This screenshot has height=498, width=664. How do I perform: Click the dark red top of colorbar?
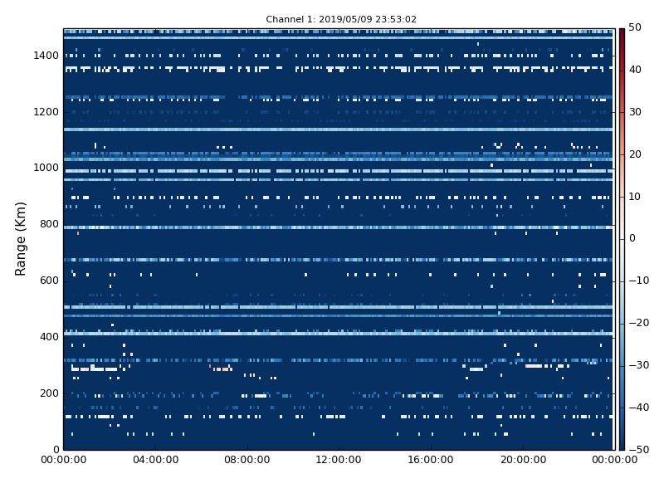point(622,32)
